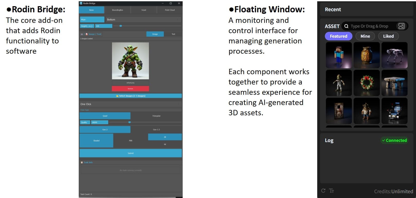Click the refresh icon in Floating Window footer
416x198 pixels.
(323, 191)
